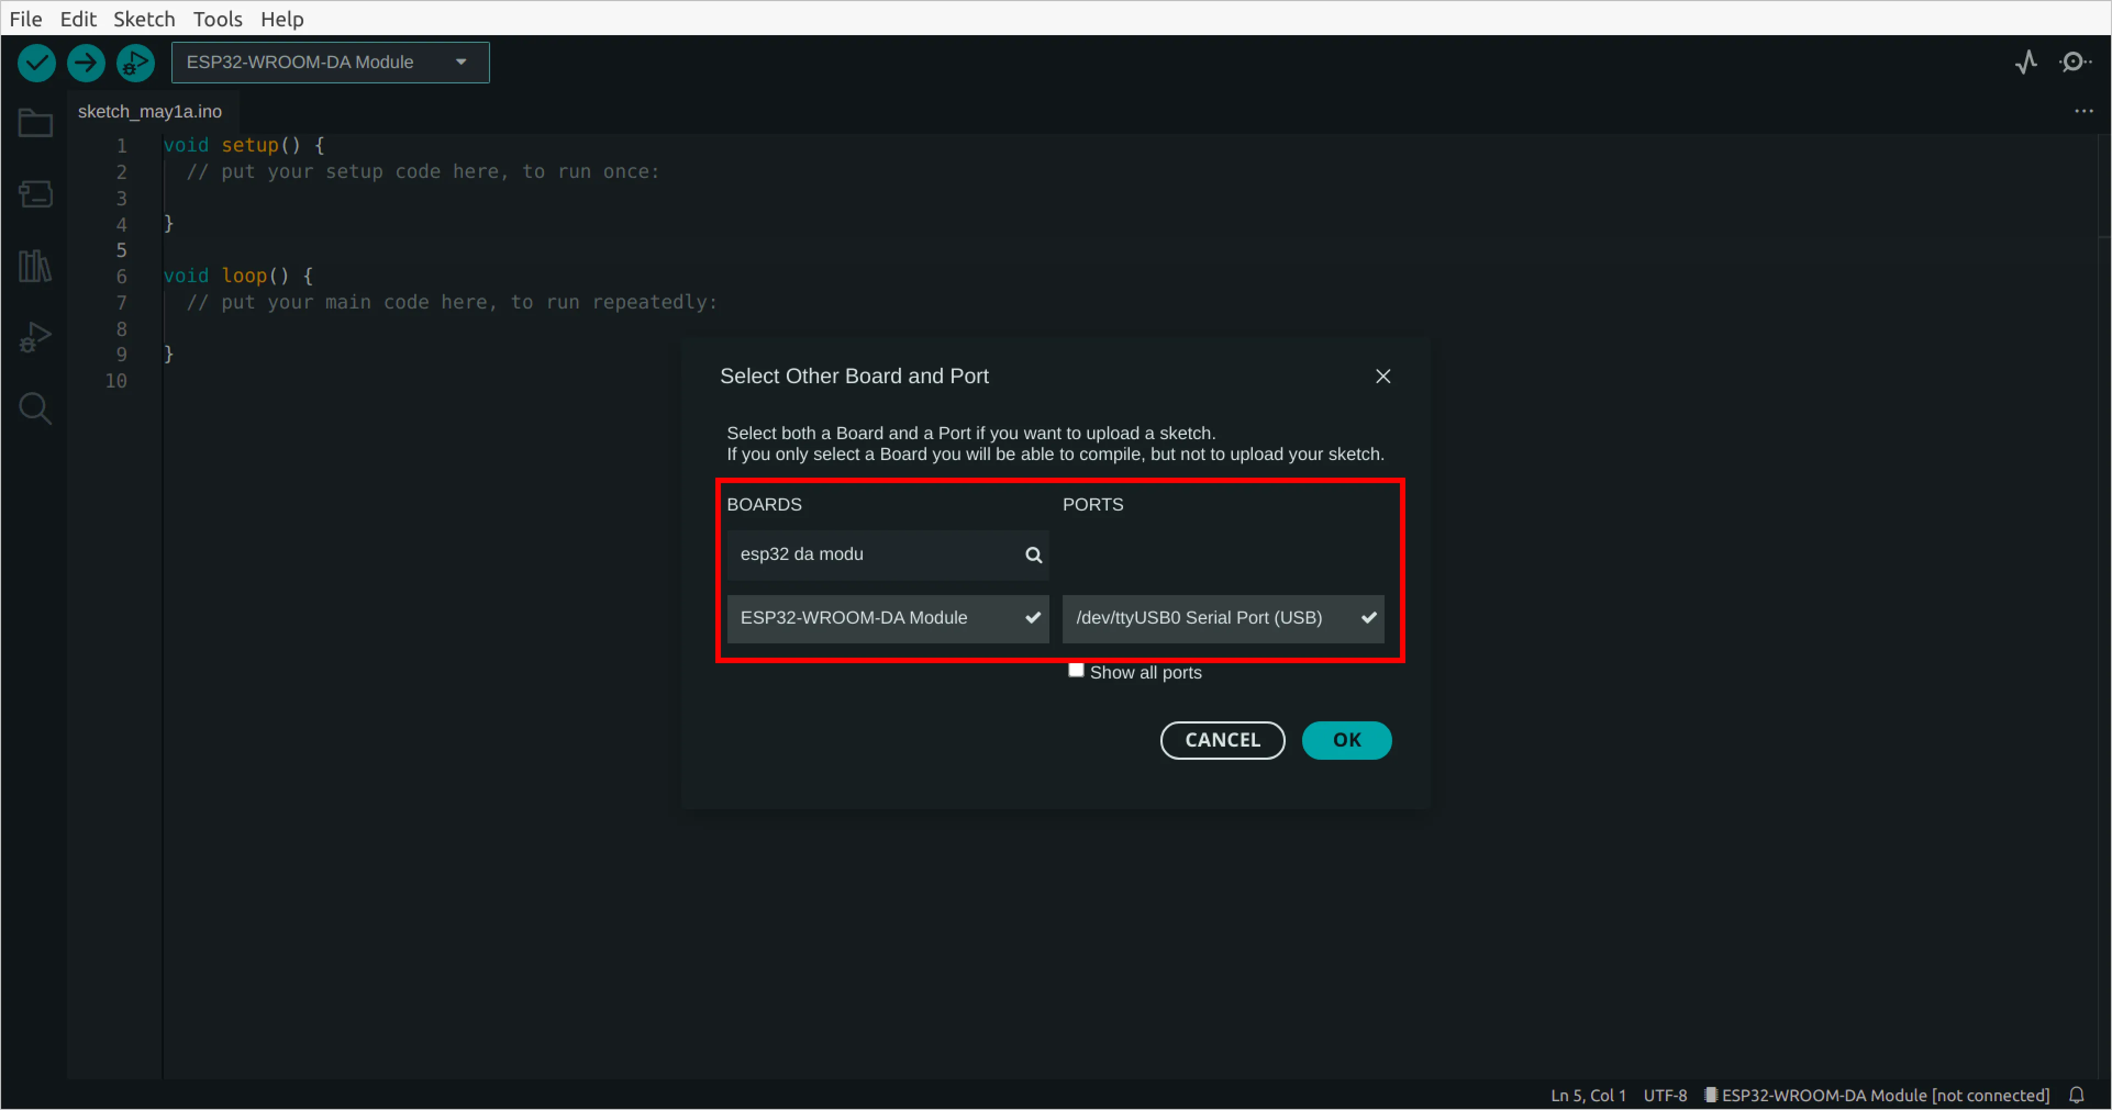This screenshot has width=2112, height=1110.
Task: Confirm with the OK button
Action: (1346, 740)
